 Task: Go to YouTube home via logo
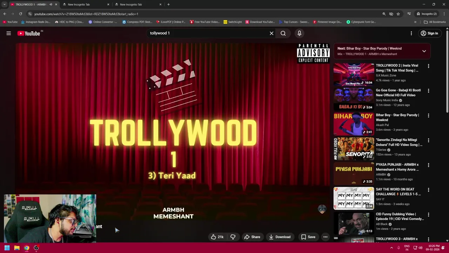pos(29,33)
